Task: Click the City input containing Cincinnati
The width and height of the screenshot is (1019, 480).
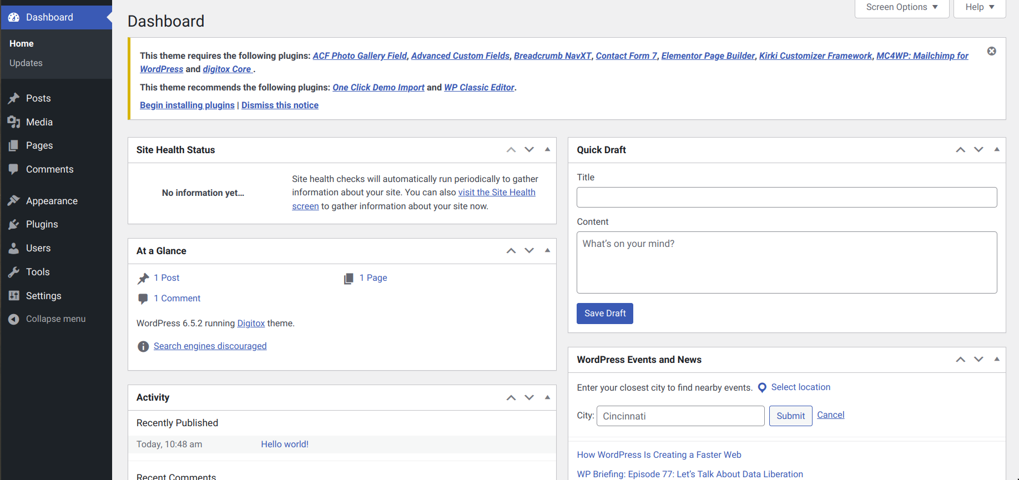Action: click(x=680, y=416)
